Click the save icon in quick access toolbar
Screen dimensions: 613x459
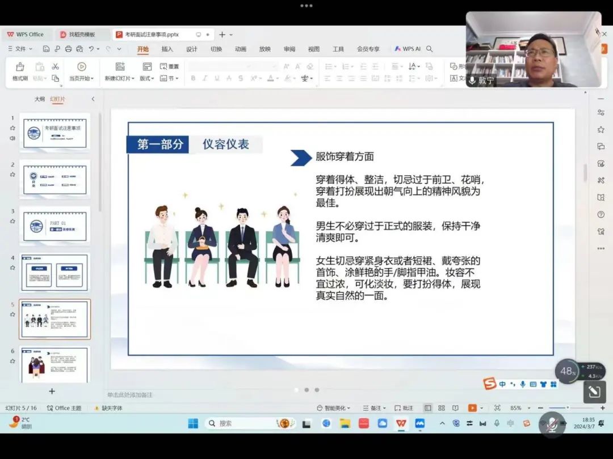tap(46, 49)
